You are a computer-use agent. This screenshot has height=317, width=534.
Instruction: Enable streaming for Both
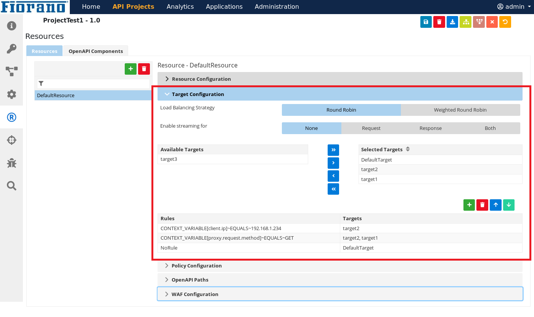point(490,128)
